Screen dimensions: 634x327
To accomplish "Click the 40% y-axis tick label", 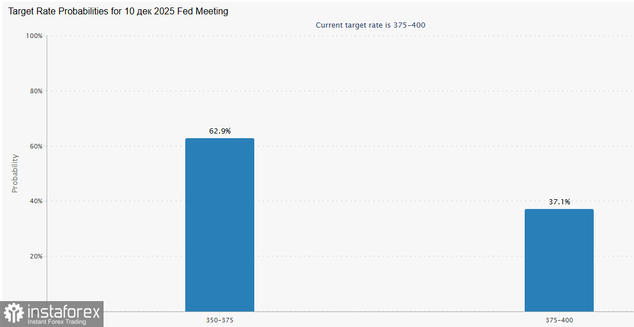I will [x=36, y=201].
